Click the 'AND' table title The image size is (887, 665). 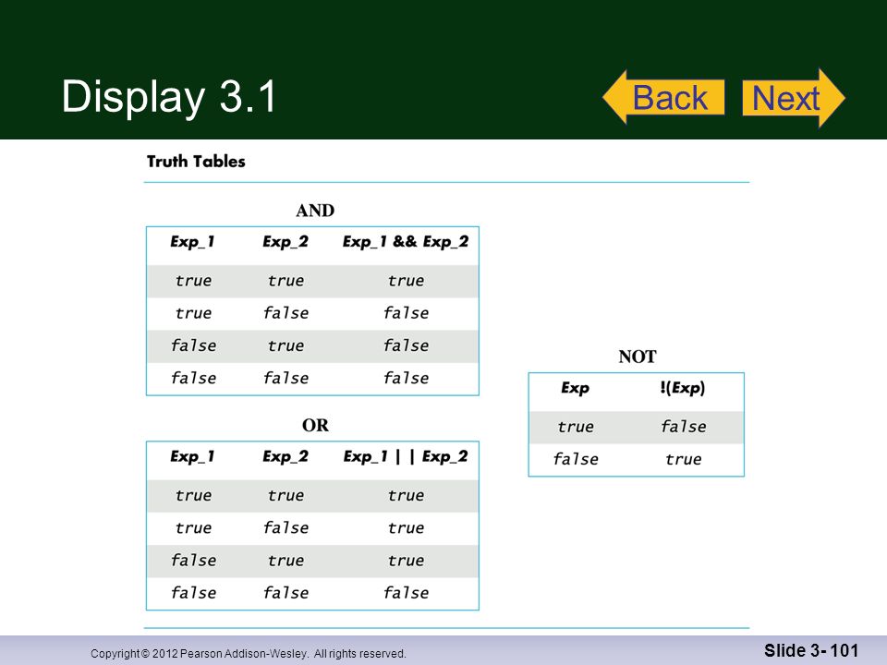[x=315, y=211]
